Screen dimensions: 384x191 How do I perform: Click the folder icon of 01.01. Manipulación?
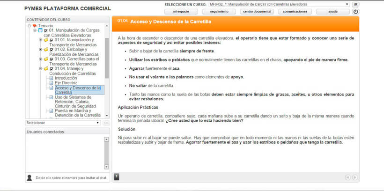pyautogui.click(x=46, y=40)
